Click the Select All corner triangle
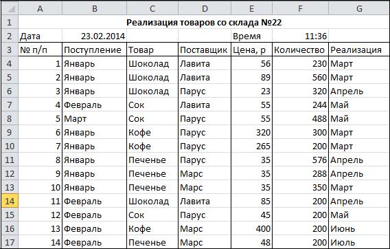The width and height of the screenshot is (390, 249). (x=10, y=9)
